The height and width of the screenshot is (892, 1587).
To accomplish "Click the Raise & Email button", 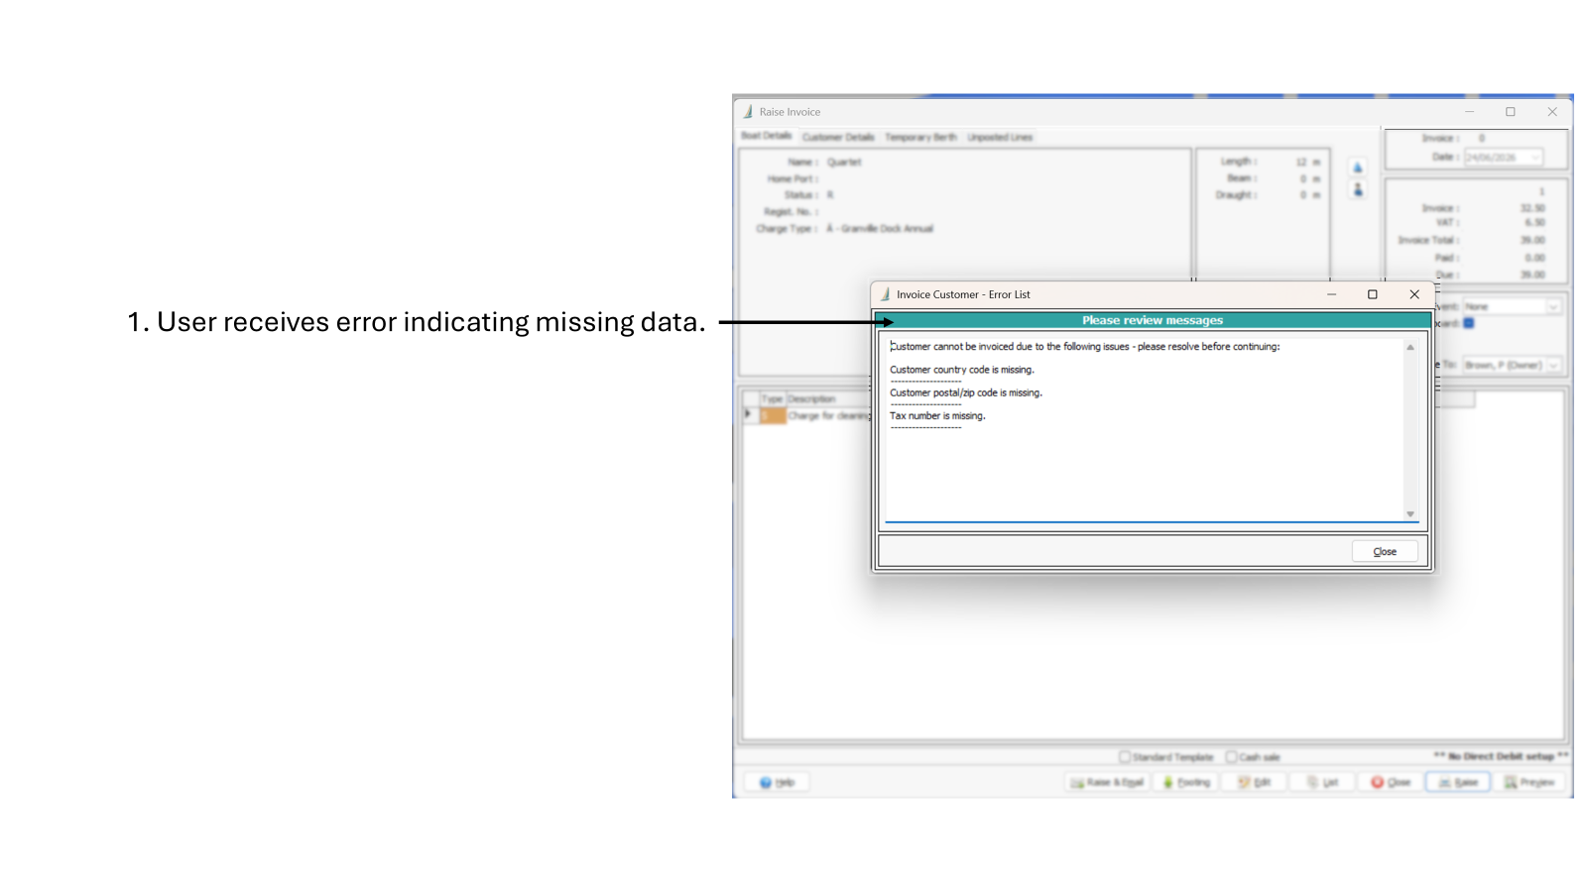I will [x=1107, y=782].
